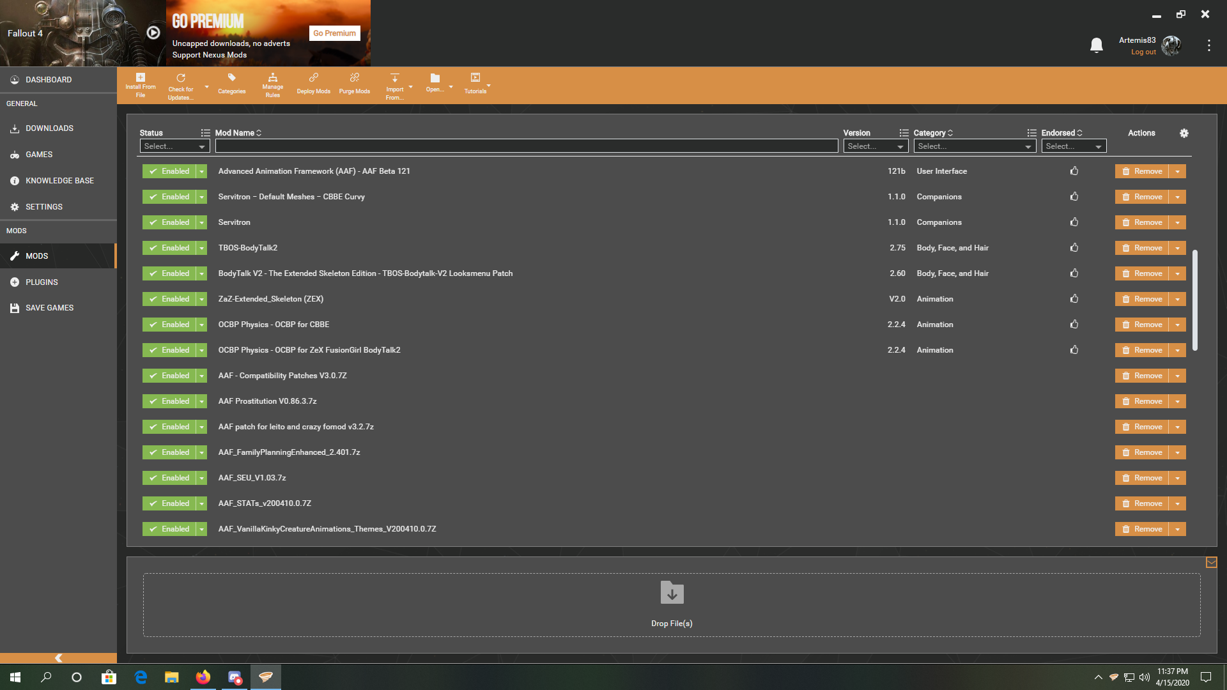This screenshot has width=1227, height=690.
Task: Endorse the OCBP for CBBE mod
Action: click(x=1074, y=324)
